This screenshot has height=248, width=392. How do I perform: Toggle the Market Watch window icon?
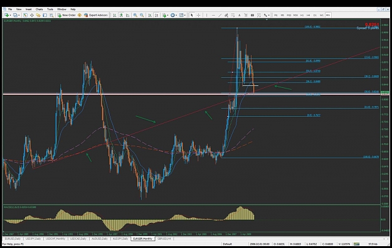pyautogui.click(x=25, y=15)
